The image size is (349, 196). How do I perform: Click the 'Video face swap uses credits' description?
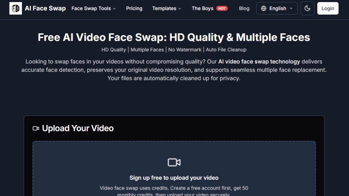point(174,191)
